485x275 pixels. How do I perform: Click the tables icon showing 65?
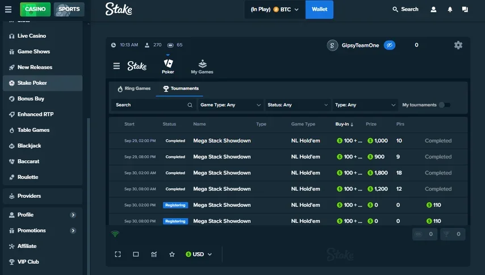[x=170, y=45]
